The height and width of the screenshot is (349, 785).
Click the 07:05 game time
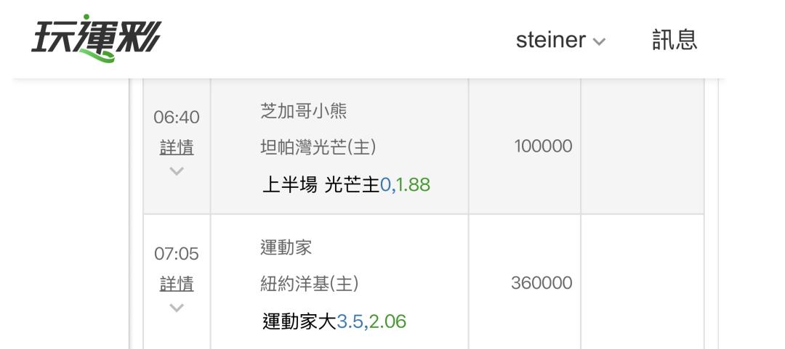(x=177, y=255)
